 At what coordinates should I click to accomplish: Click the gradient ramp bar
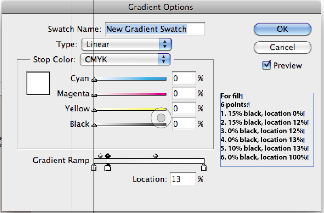149,161
